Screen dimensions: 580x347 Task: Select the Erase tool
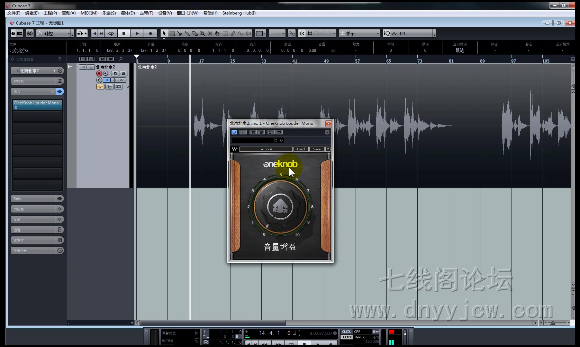[x=195, y=34]
